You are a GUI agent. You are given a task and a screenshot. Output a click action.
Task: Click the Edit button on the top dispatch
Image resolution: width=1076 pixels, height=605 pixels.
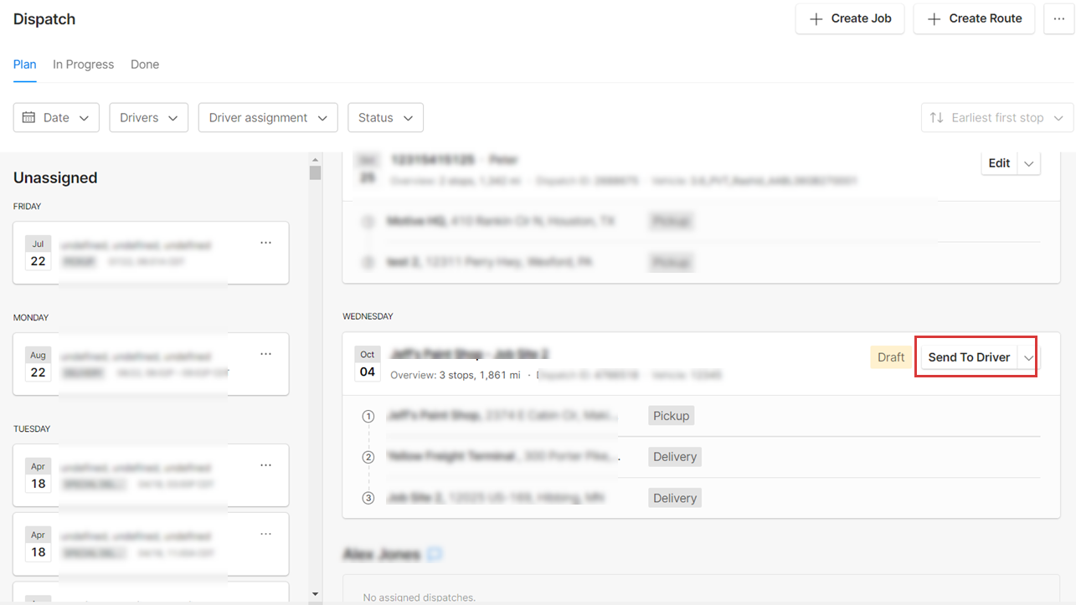click(x=998, y=162)
